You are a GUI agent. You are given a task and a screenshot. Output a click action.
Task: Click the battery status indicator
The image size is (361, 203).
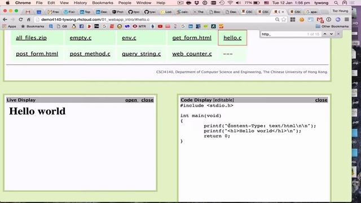coord(252,3)
